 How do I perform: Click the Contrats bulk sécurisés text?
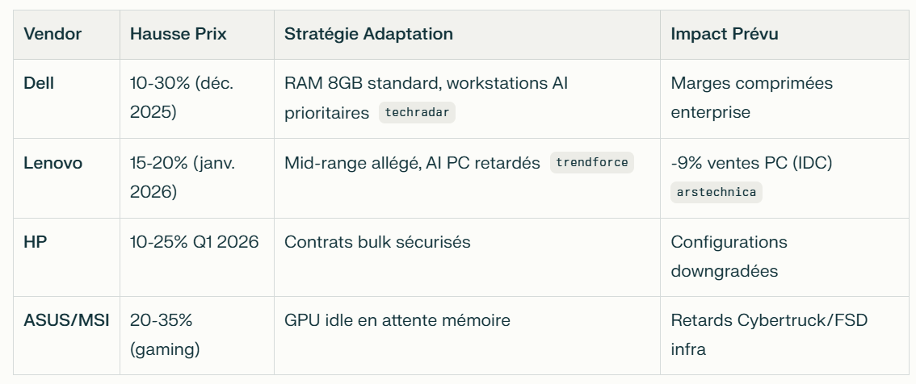pyautogui.click(x=377, y=242)
